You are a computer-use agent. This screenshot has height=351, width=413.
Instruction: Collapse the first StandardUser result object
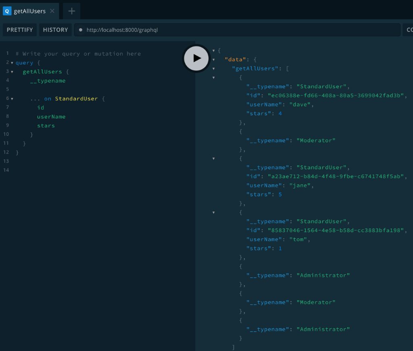tap(213, 77)
